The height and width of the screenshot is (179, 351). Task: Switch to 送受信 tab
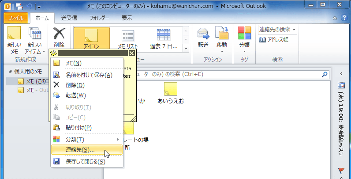(x=69, y=18)
